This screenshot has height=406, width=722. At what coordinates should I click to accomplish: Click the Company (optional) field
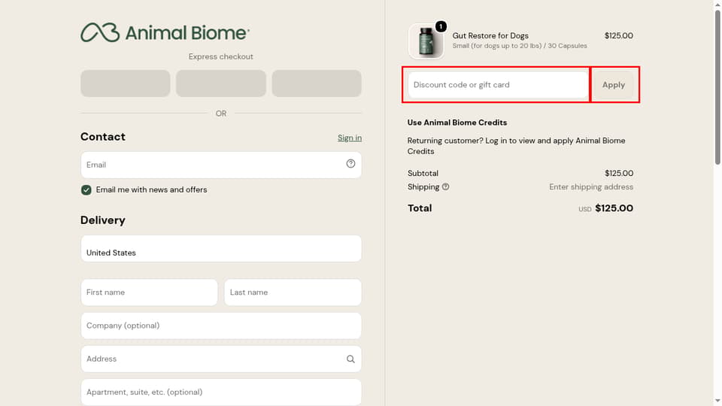pyautogui.click(x=221, y=326)
